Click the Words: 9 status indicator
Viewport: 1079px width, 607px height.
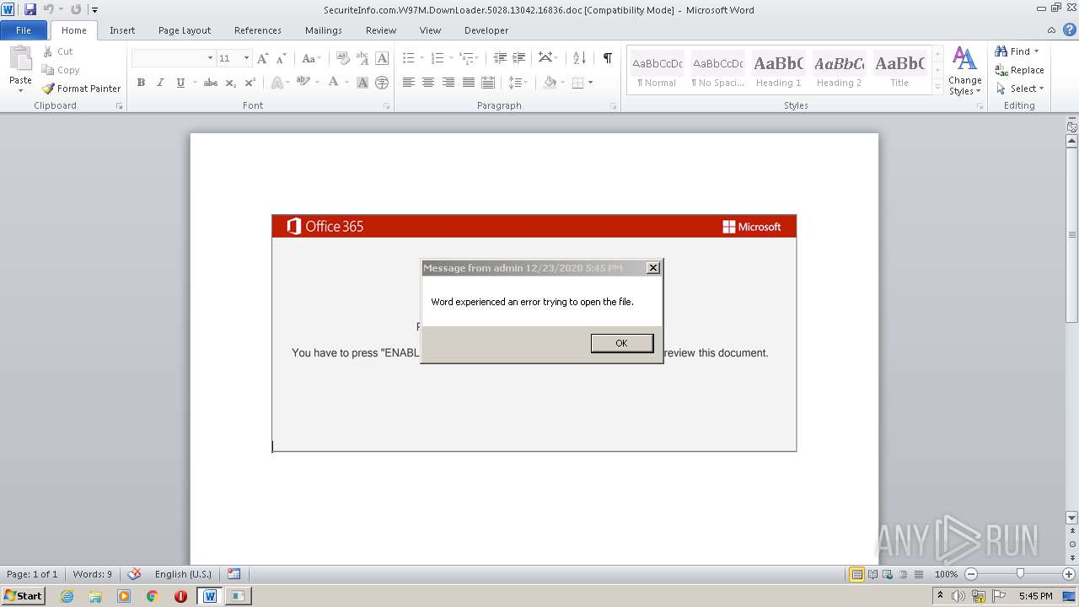[92, 574]
